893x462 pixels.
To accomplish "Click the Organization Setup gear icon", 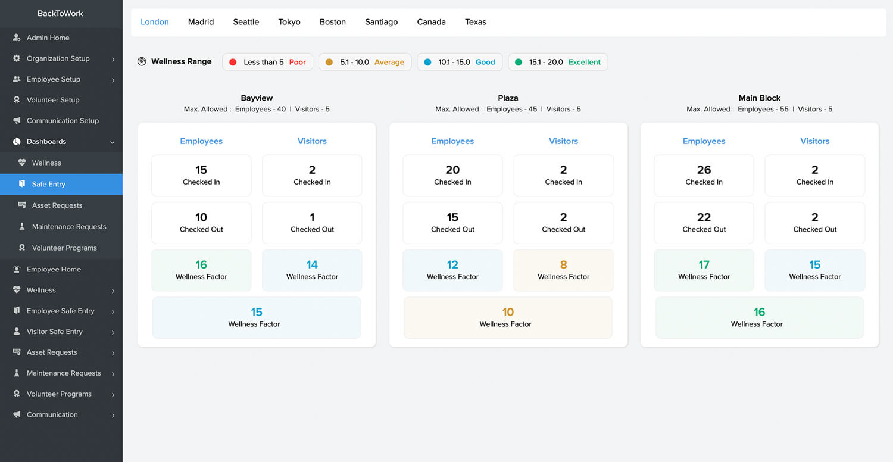I will [17, 58].
